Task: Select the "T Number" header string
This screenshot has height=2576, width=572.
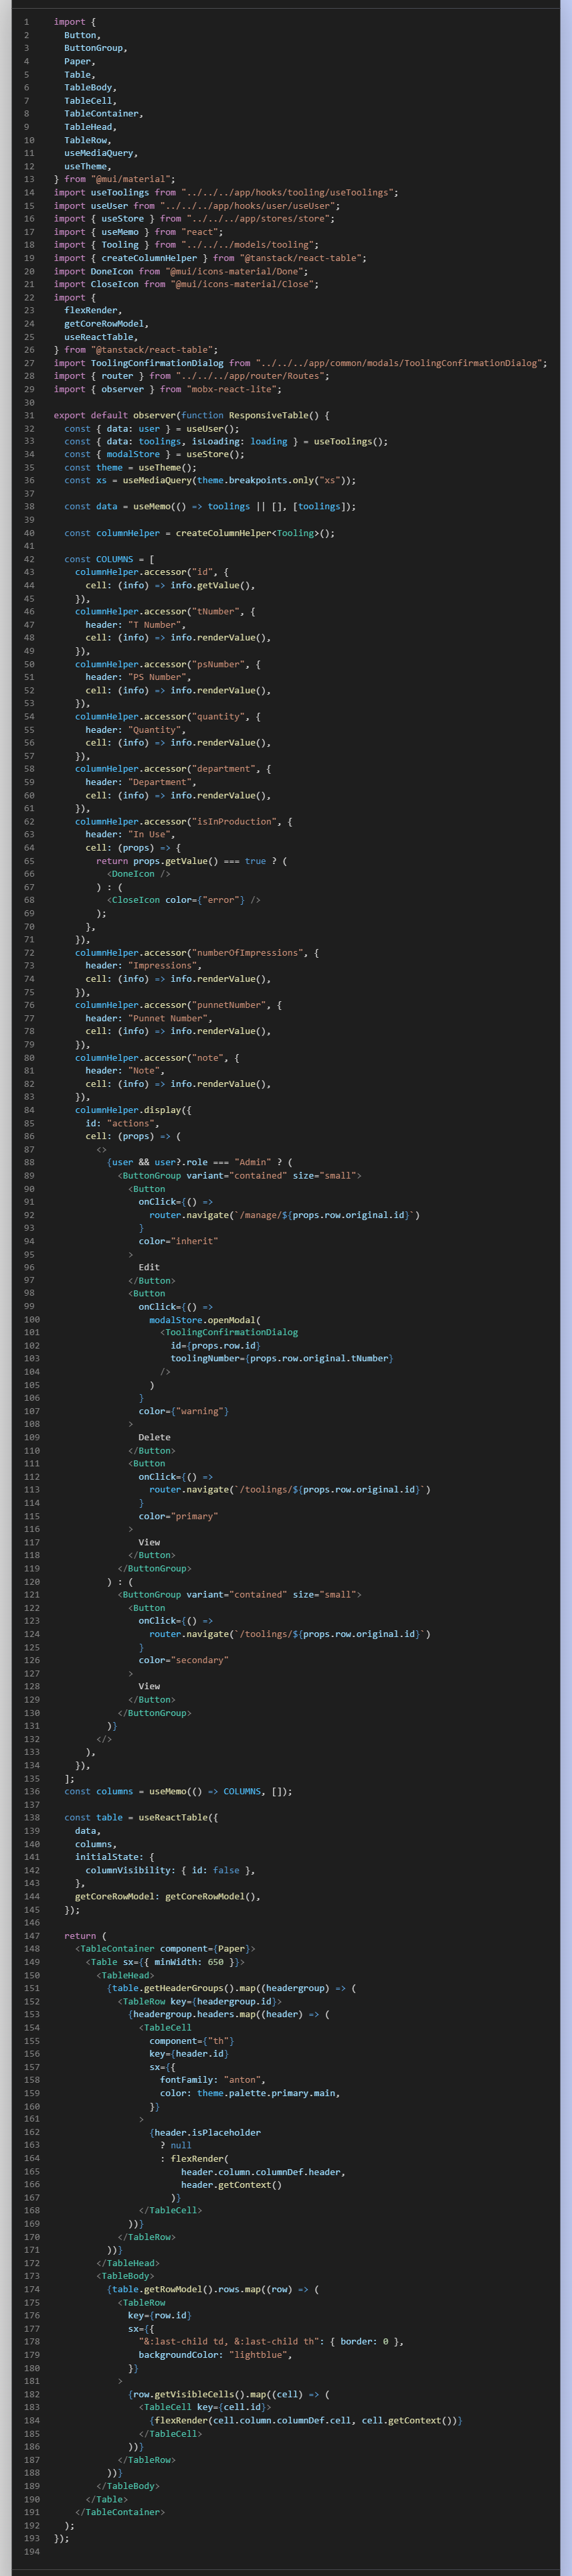Action: click(x=156, y=625)
